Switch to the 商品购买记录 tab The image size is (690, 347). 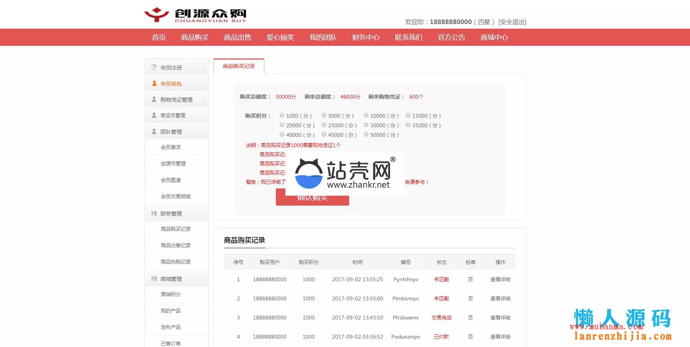[x=239, y=66]
